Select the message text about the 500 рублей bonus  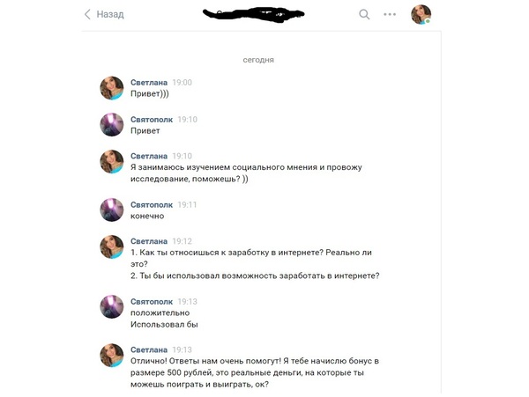(255, 372)
